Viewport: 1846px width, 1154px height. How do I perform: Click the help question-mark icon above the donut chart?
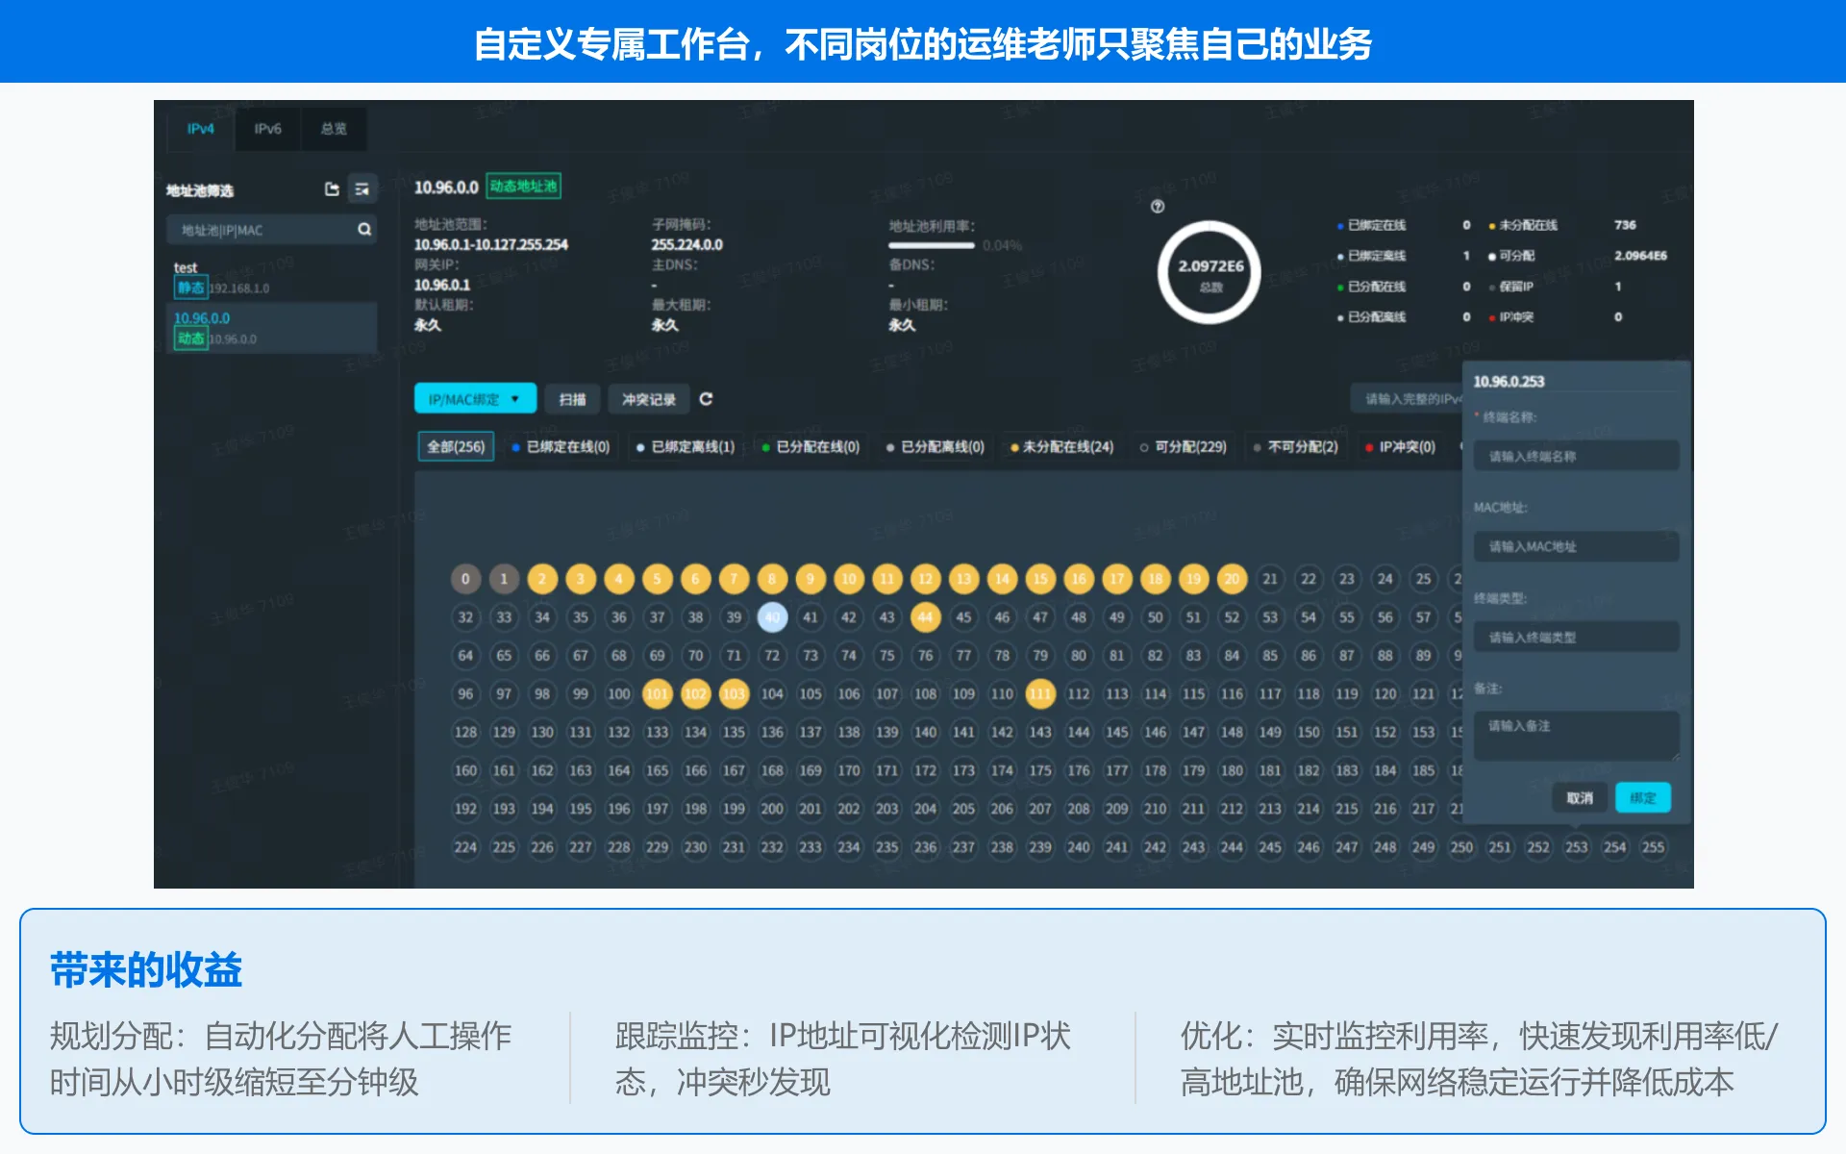coord(1158,207)
